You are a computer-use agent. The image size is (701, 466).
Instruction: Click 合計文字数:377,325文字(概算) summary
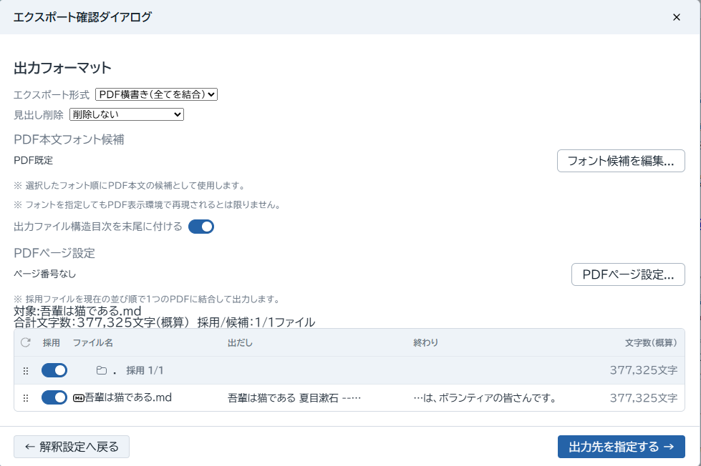(102, 322)
